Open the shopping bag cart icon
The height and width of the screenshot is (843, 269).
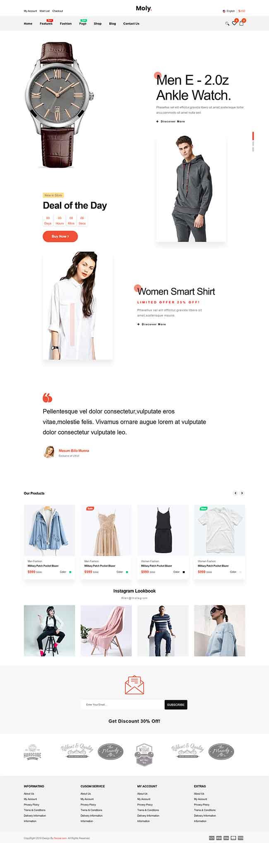click(242, 23)
